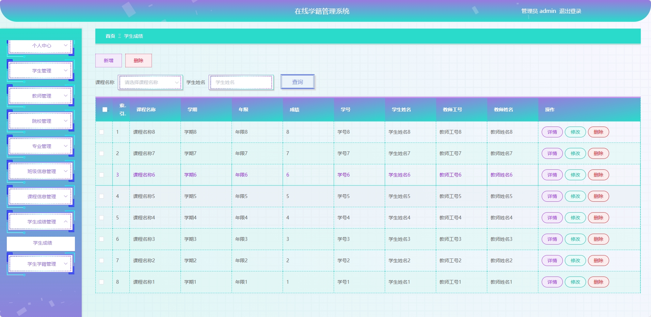Click the 新增 button
Viewport: 651px width, 317px height.
[109, 61]
